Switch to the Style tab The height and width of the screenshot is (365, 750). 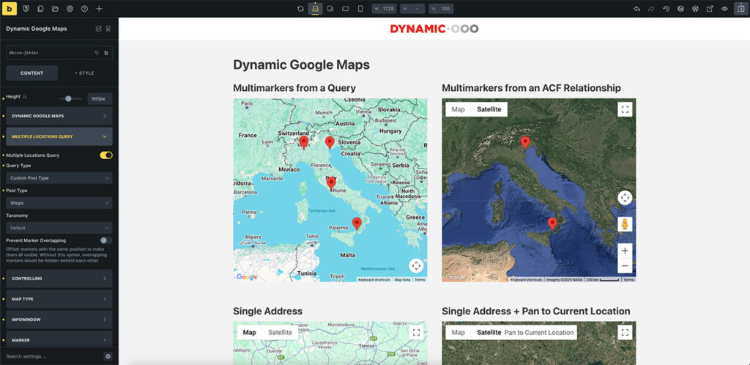[85, 73]
